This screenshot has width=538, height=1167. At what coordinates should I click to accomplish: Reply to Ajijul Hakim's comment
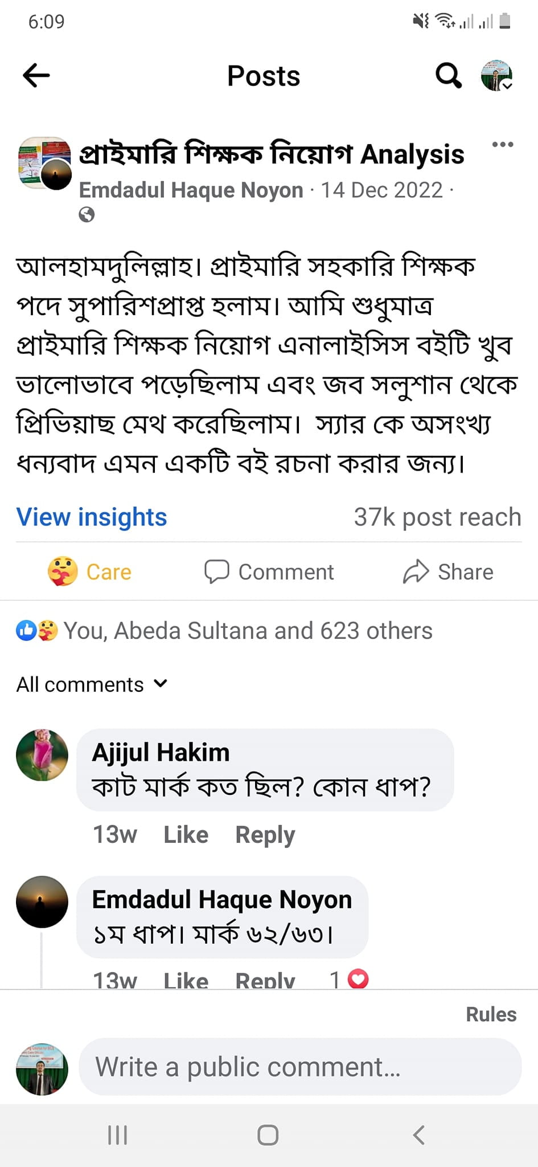[x=265, y=834]
